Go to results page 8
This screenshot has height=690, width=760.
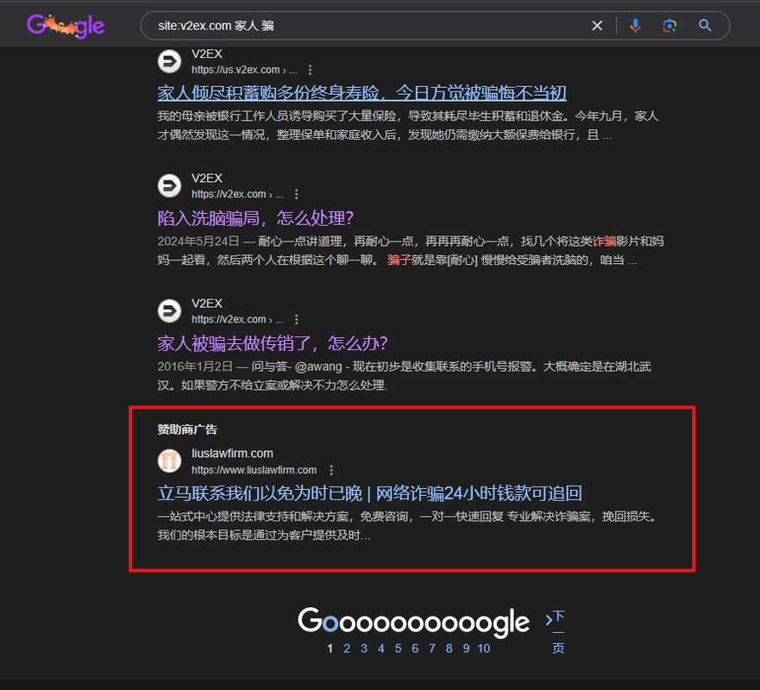pyautogui.click(x=449, y=649)
